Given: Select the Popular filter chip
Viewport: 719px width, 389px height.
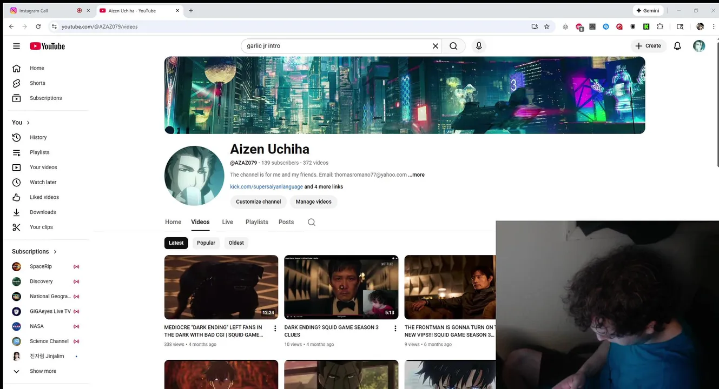Looking at the screenshot, I should pos(206,243).
